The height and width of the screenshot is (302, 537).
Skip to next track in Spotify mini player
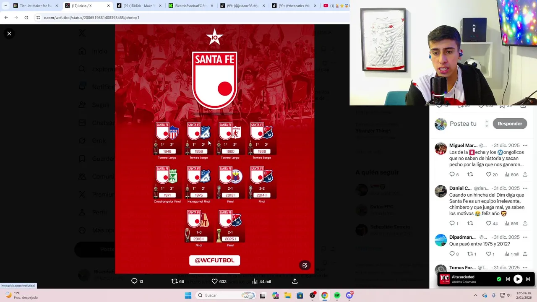coord(528,279)
